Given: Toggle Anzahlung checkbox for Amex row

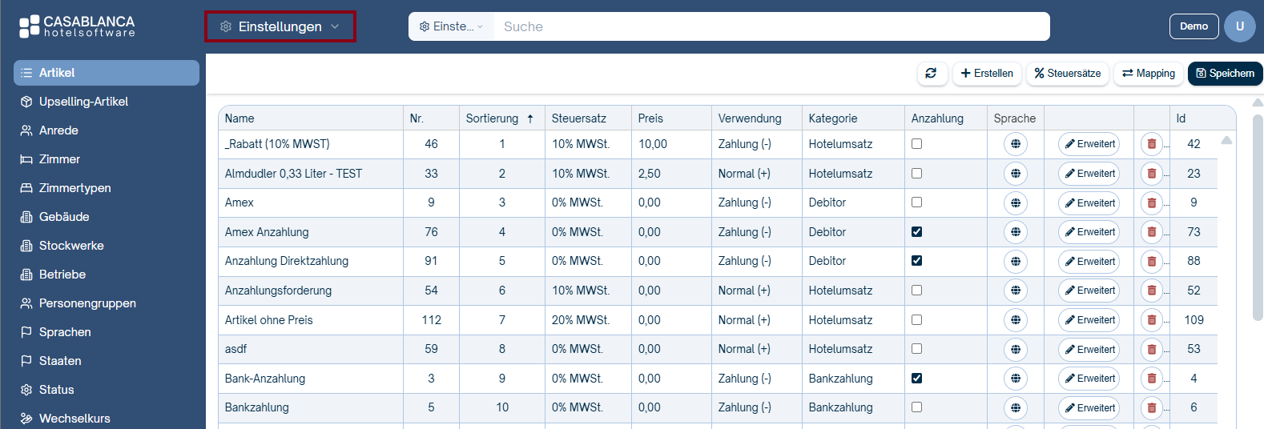Looking at the screenshot, I should click(x=916, y=202).
